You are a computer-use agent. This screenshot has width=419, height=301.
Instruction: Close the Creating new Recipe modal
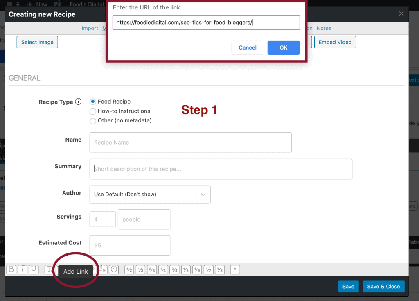(x=401, y=14)
